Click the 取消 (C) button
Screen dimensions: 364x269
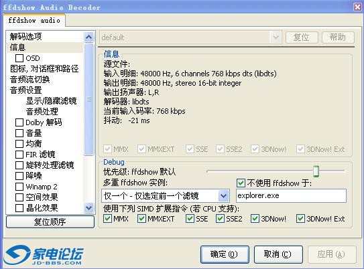[x=278, y=254]
